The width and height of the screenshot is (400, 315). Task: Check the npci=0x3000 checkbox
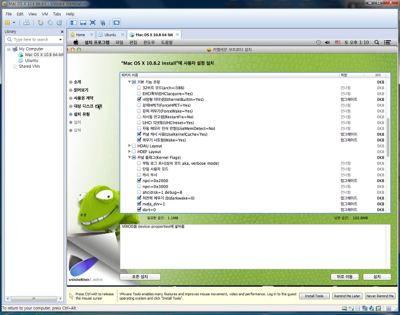point(139,186)
